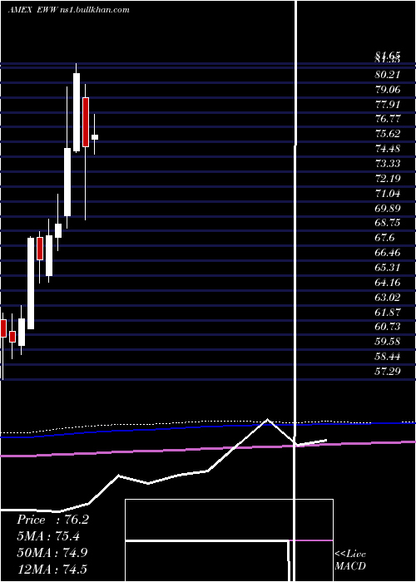Click the 69.89 price axis label

(388, 208)
